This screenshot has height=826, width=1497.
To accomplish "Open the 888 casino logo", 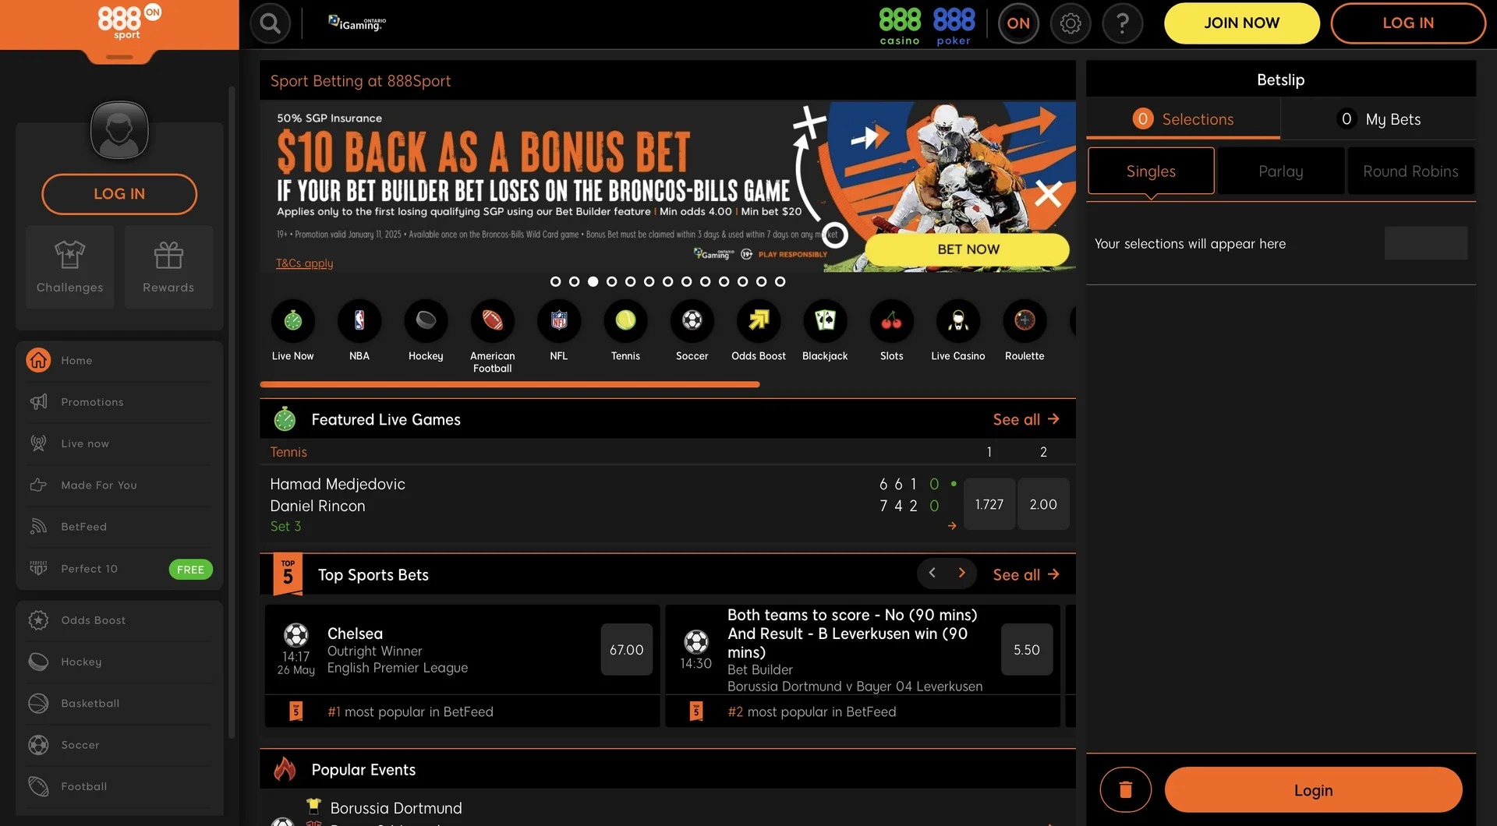I will (900, 26).
